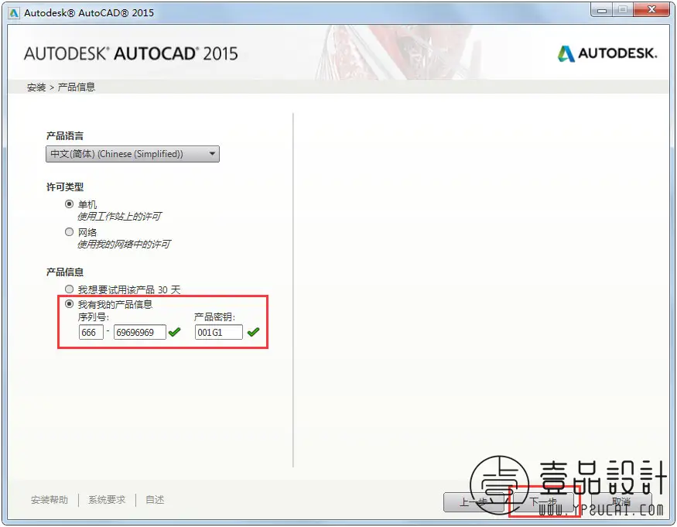Open the 安装帮助 link
The width and height of the screenshot is (677, 527).
tap(50, 500)
